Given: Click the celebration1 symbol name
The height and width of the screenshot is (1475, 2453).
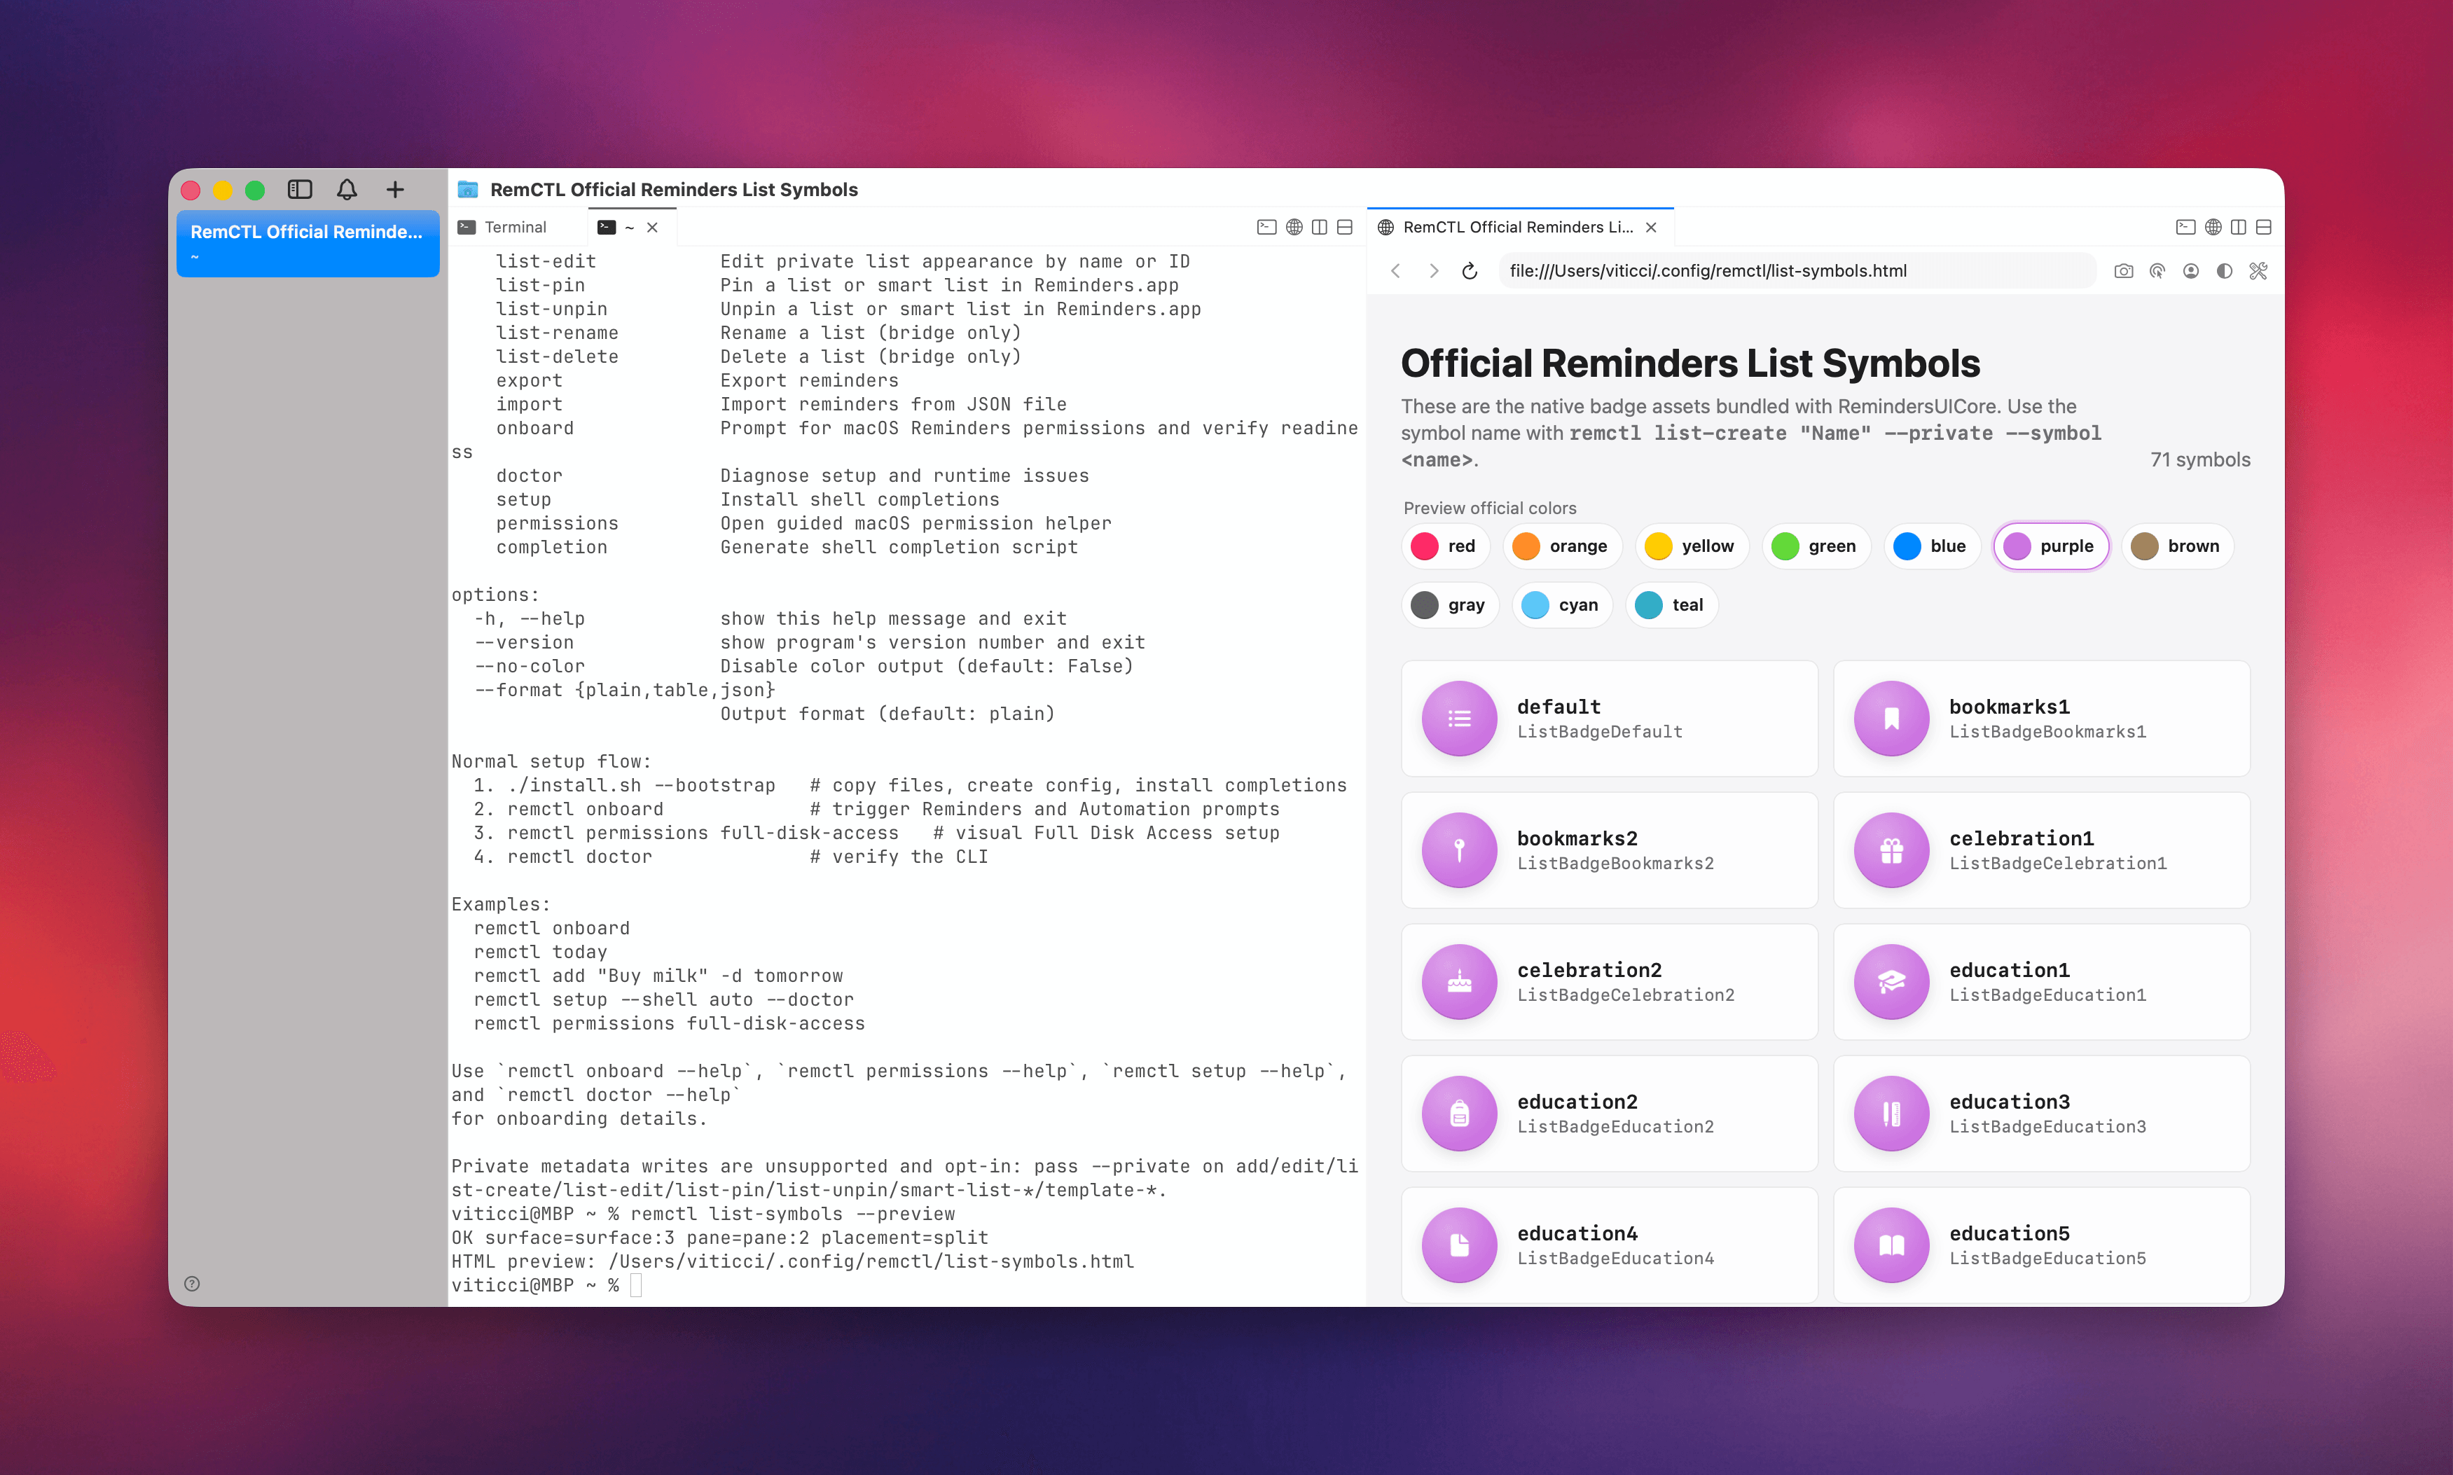Looking at the screenshot, I should [x=2022, y=839].
